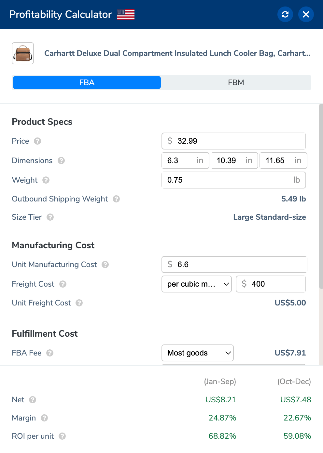
Task: Click the refresh icon in header
Action: click(285, 14)
